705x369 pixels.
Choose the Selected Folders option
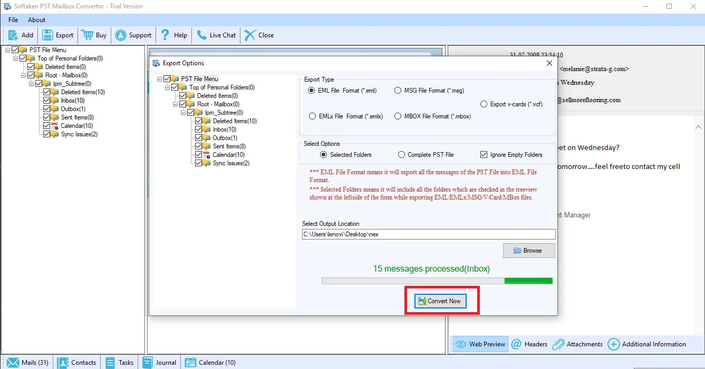click(x=324, y=155)
